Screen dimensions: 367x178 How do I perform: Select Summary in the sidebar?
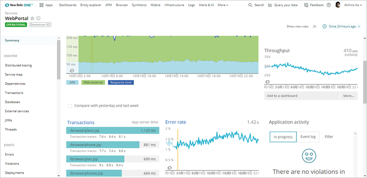(x=12, y=40)
